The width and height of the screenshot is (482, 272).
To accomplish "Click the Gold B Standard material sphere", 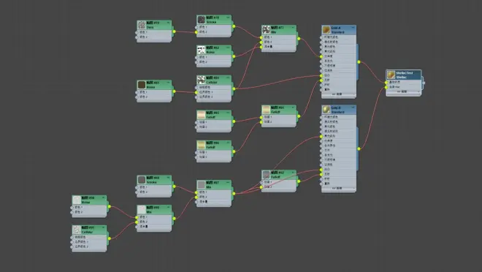I will (x=326, y=110).
